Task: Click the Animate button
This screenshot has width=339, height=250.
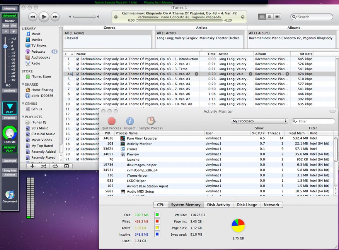Action: coord(10,174)
